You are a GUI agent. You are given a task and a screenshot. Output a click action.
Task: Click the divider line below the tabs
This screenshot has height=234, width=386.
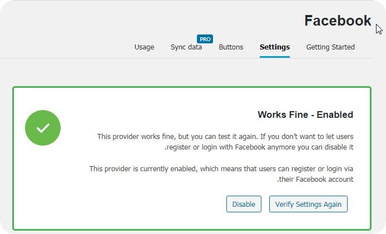tap(83, 58)
